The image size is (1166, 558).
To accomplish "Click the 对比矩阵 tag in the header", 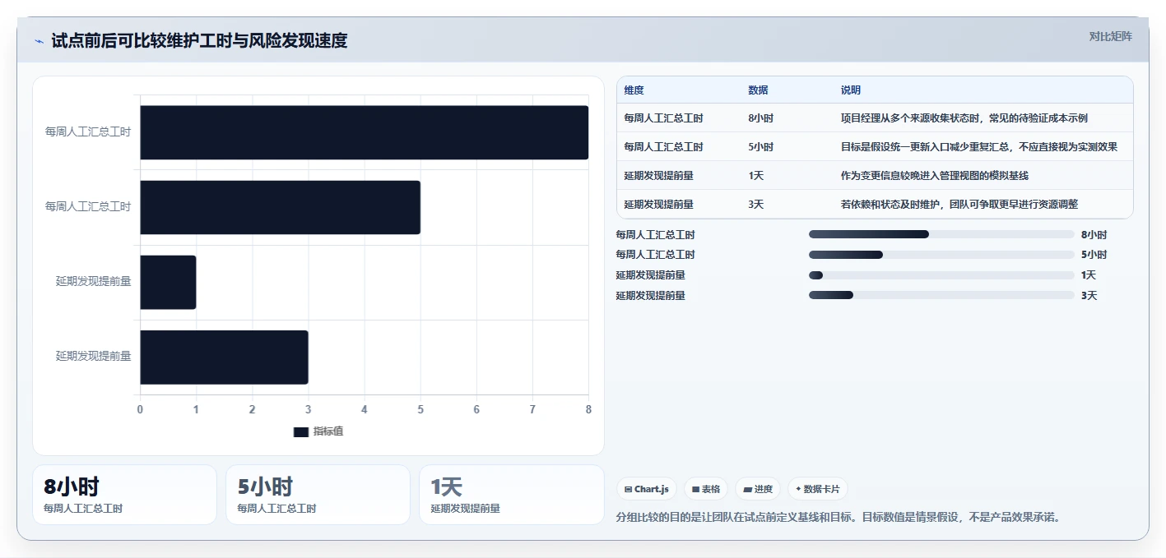I will coord(1111,36).
